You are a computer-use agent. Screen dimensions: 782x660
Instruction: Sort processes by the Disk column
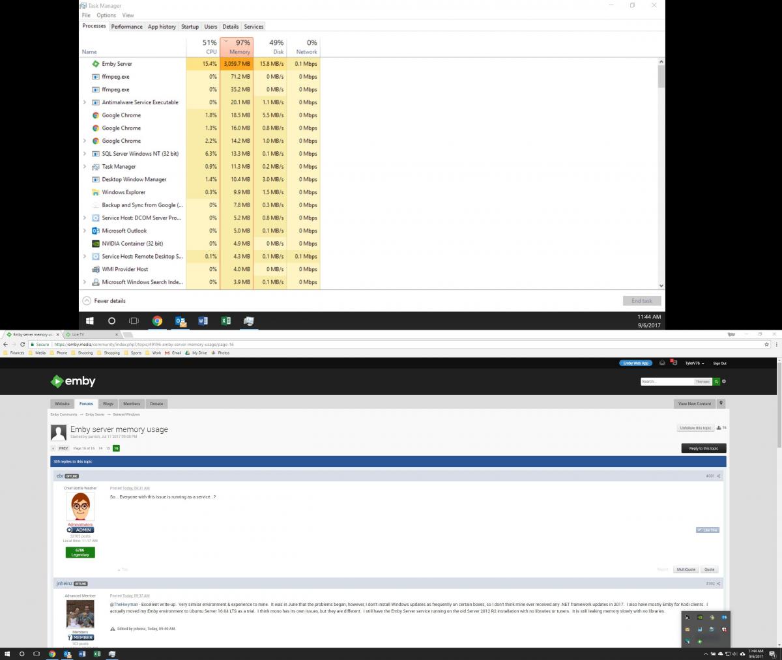click(x=270, y=47)
